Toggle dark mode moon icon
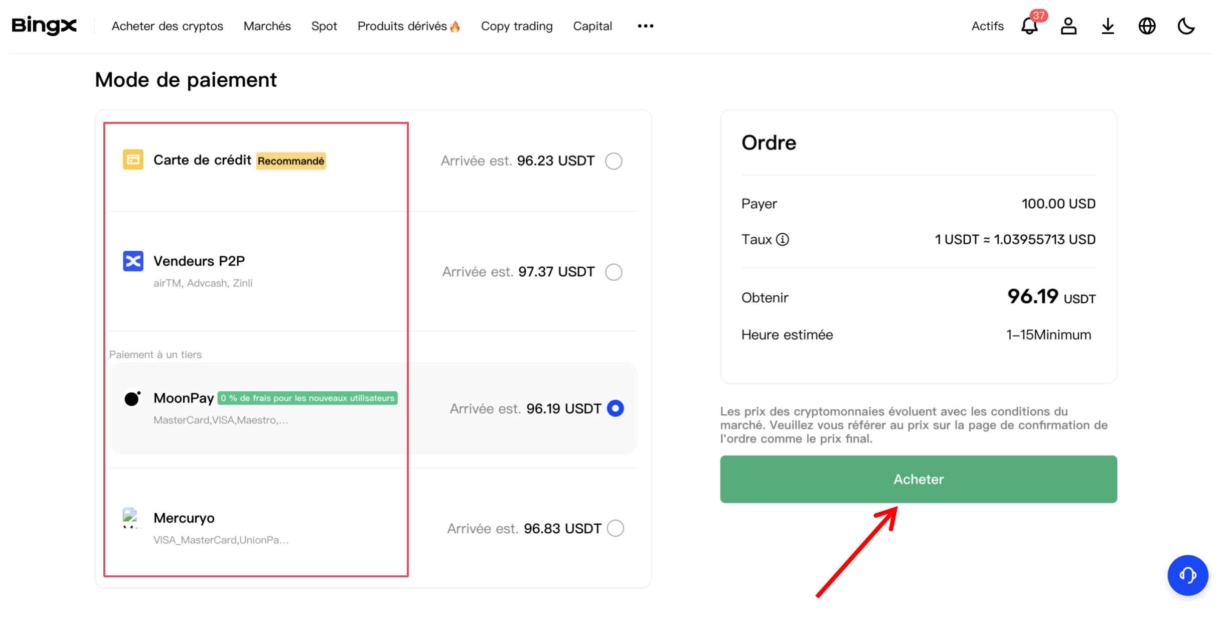 tap(1186, 26)
